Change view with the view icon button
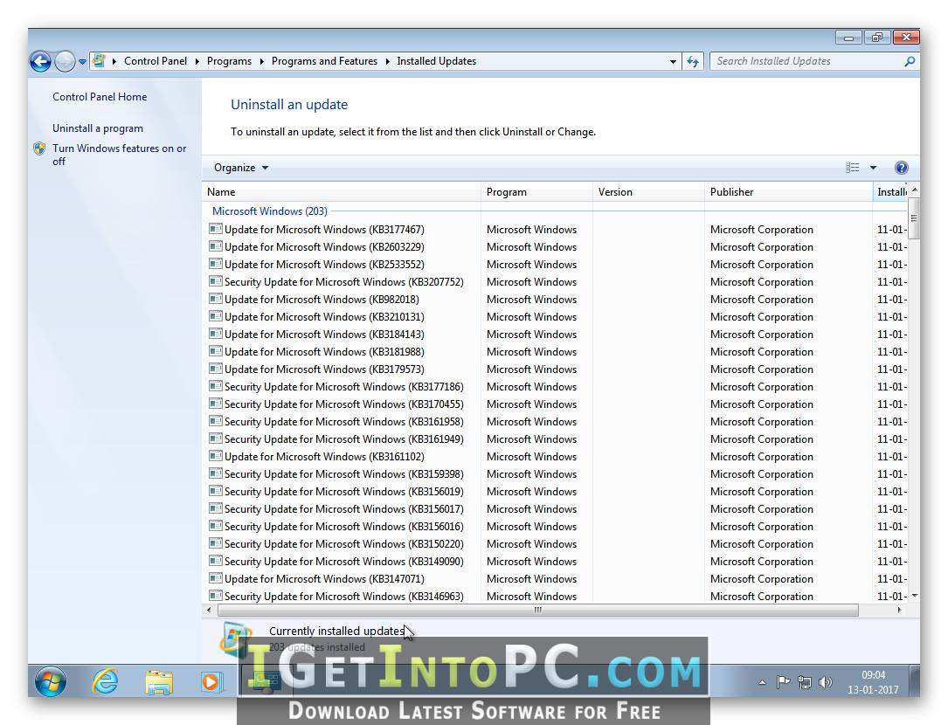Screen dimensions: 948x725 tap(853, 168)
